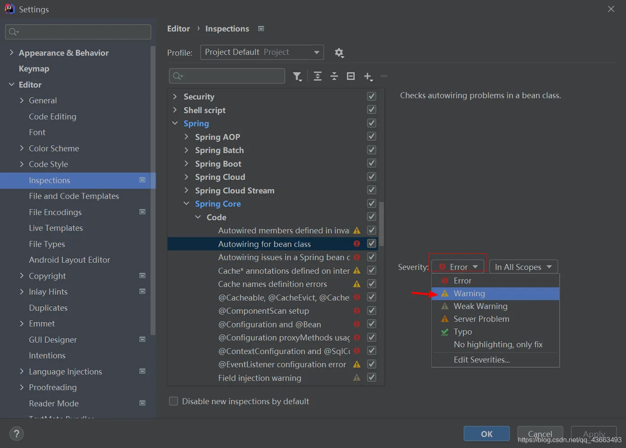The width and height of the screenshot is (626, 448).
Task: Focus the inspections search field
Action: pos(227,76)
